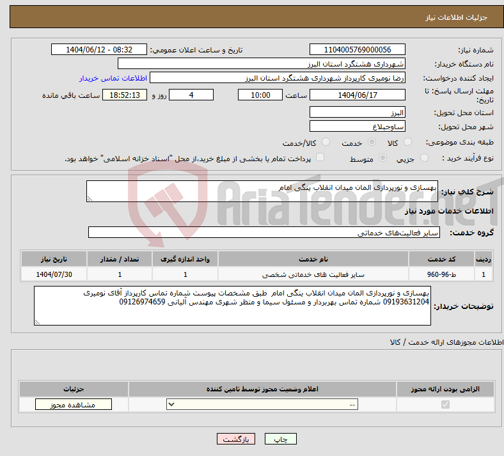Click the مشاهده مجوز button
Image resolution: width=504 pixels, height=456 pixels.
point(74,404)
